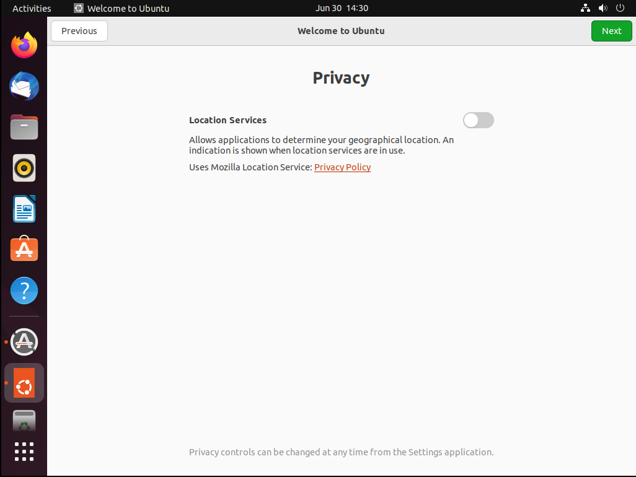Click the Welcome to Ubuntu dock icon
The image size is (636, 477).
pyautogui.click(x=24, y=383)
